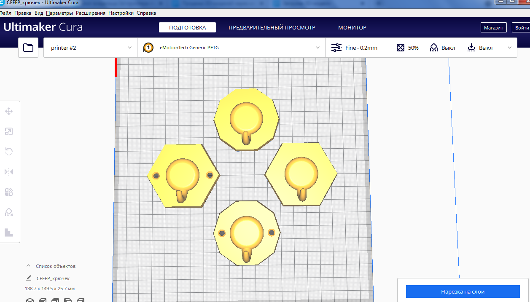Click the 50% infill density icon
Viewport: 530px width, 302px height.
tap(401, 48)
